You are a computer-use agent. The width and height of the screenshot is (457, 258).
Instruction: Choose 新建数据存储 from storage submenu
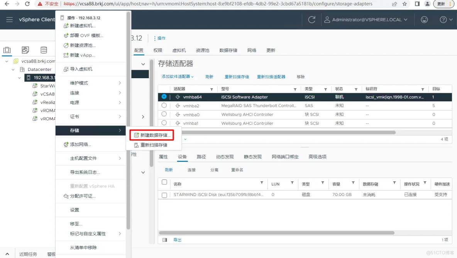[x=152, y=135]
